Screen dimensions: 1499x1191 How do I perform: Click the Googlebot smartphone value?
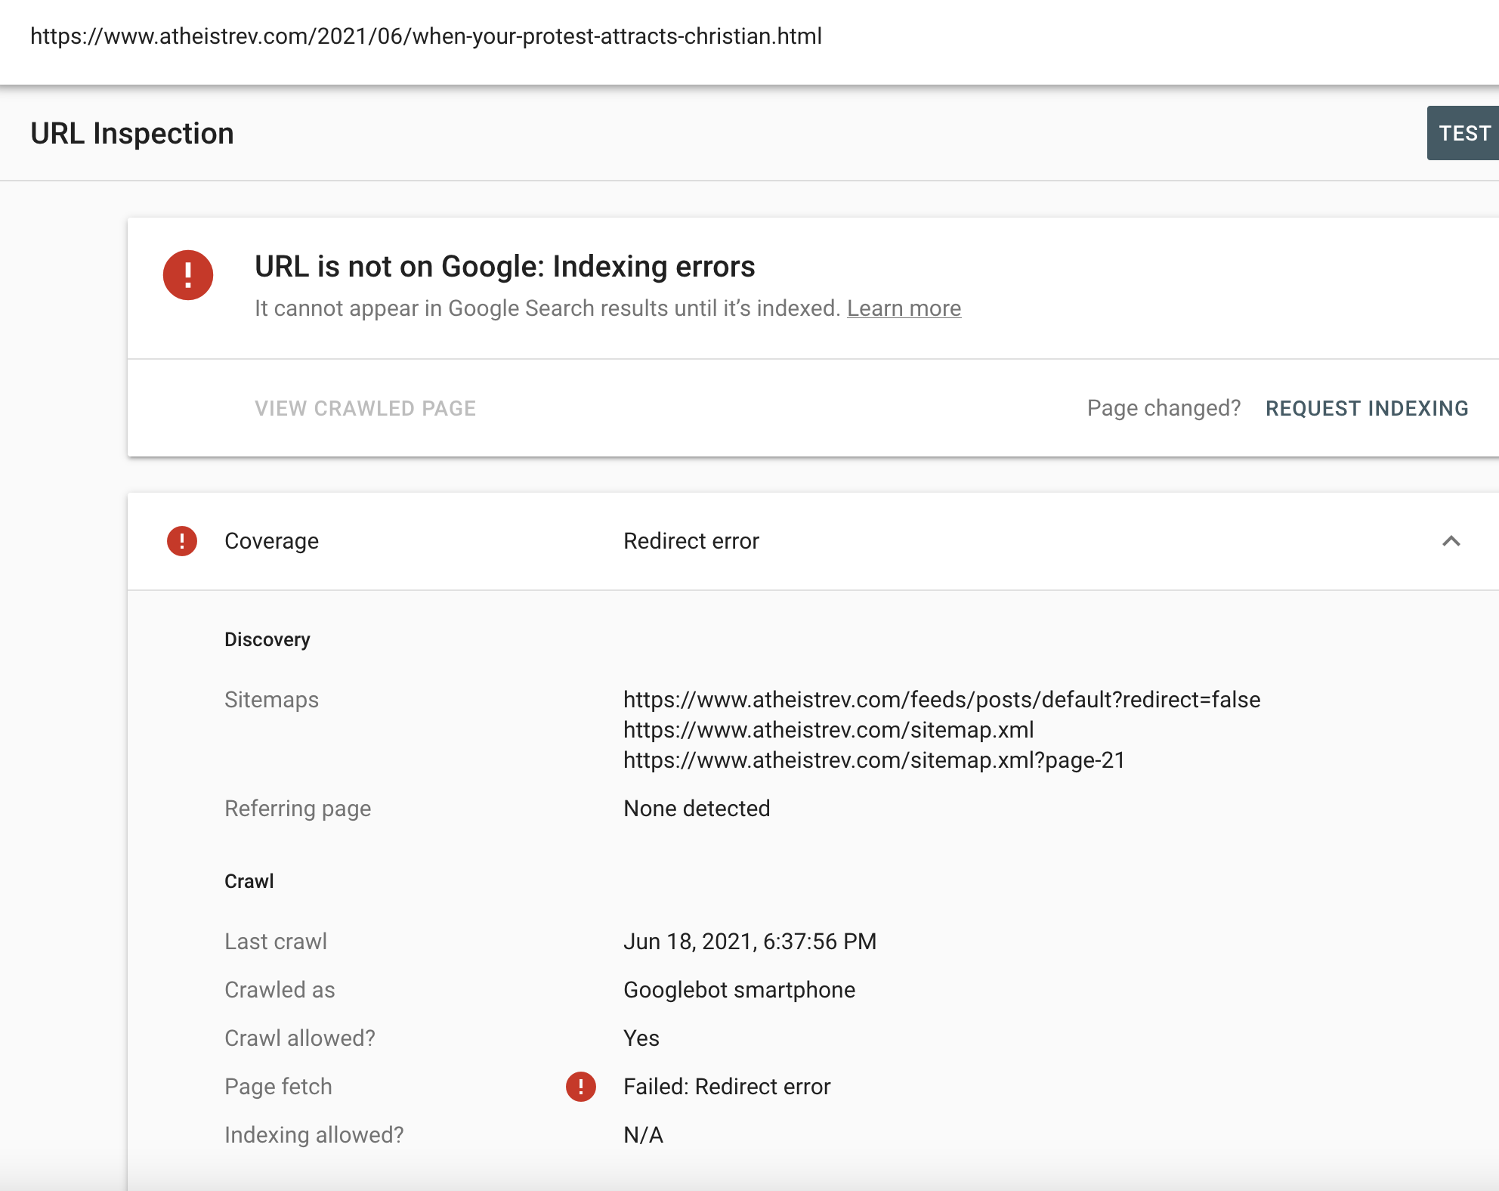[739, 990]
